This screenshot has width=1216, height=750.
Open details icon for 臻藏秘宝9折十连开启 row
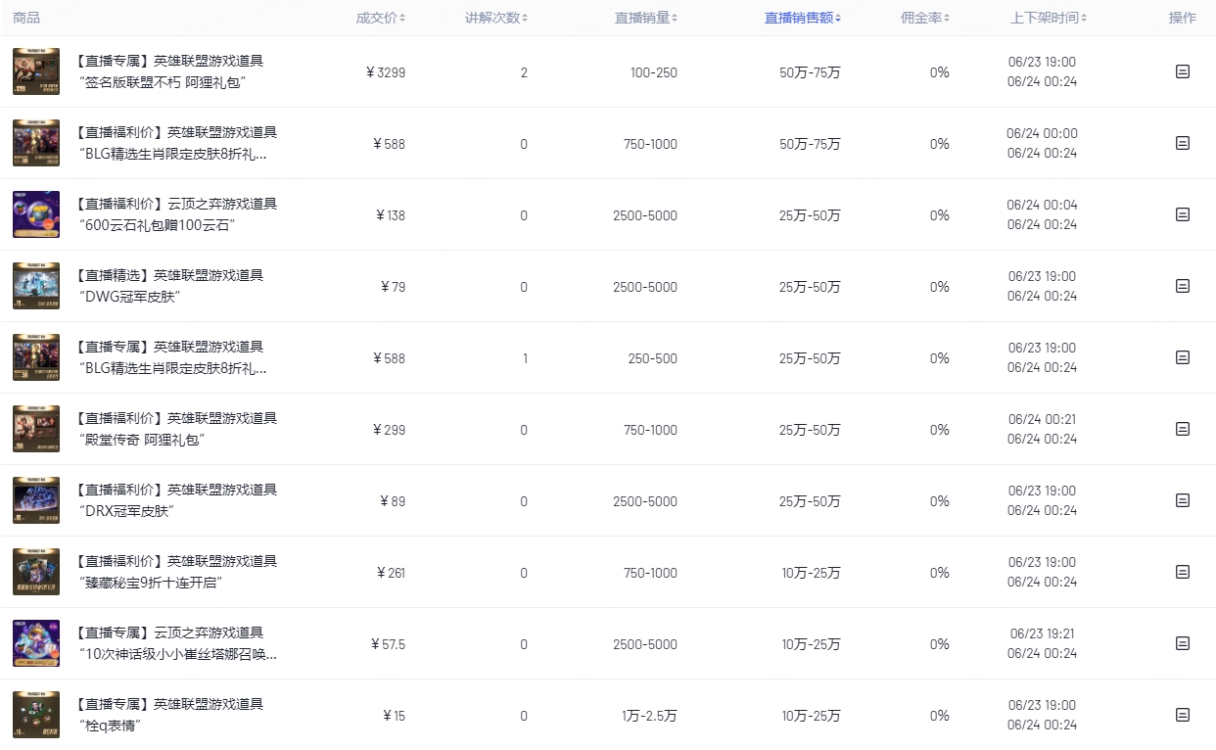1182,572
